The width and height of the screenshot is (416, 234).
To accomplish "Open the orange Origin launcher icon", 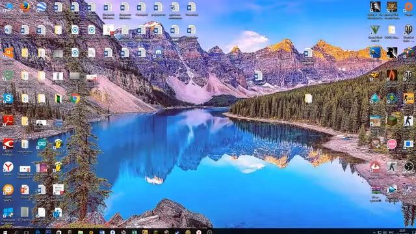I will [x=409, y=6].
